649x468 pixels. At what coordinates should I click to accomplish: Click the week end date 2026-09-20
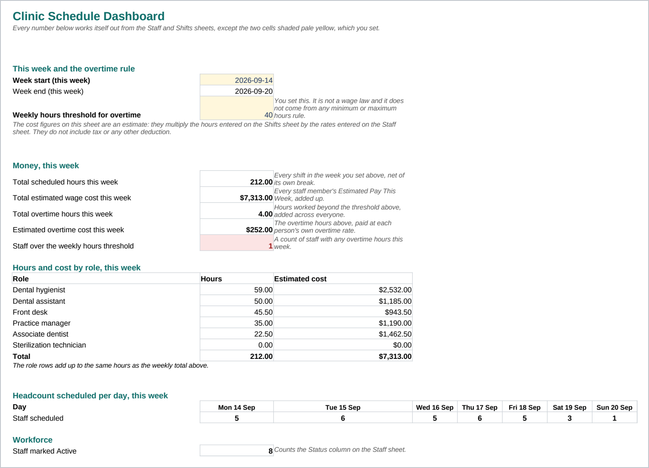pyautogui.click(x=237, y=91)
